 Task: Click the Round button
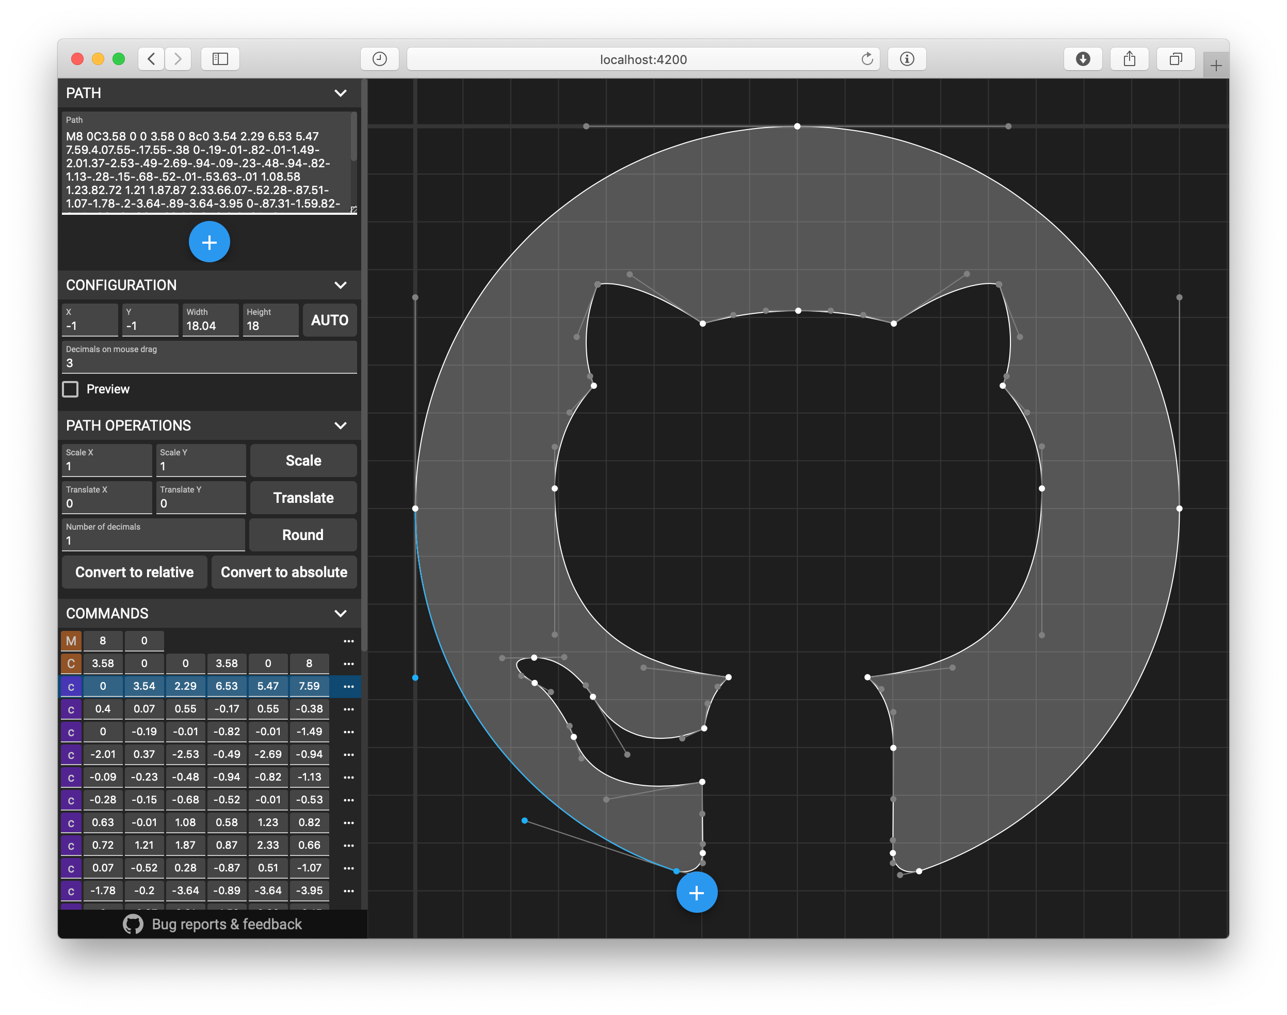coord(303,535)
